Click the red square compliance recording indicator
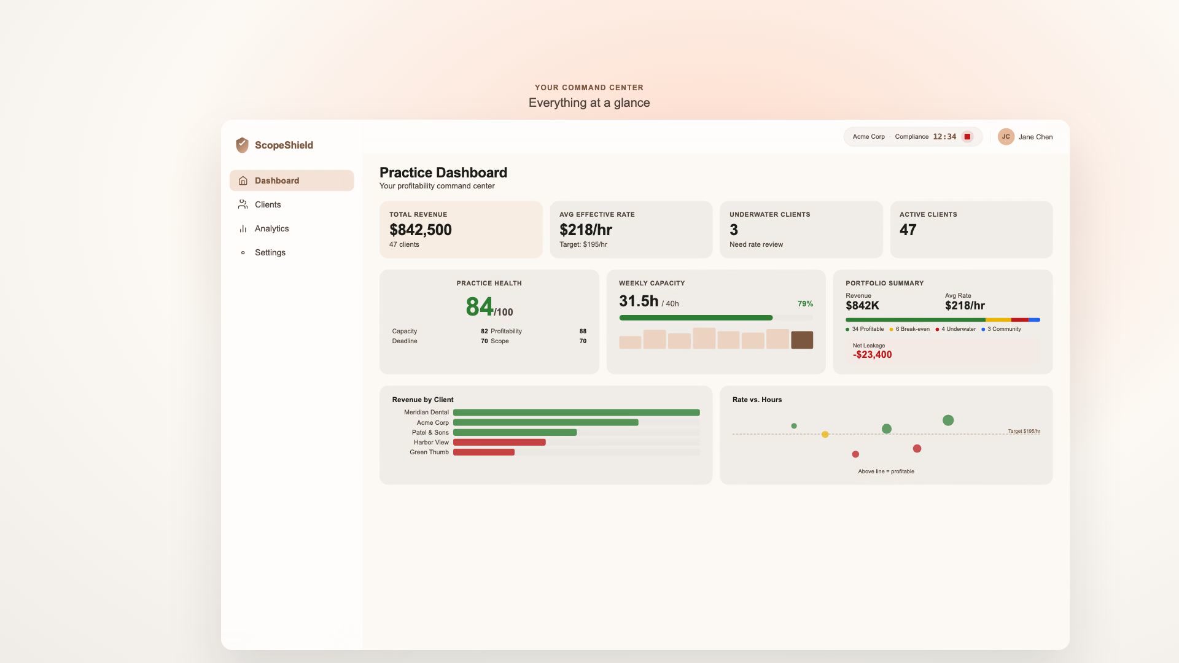The image size is (1179, 663). tap(967, 136)
